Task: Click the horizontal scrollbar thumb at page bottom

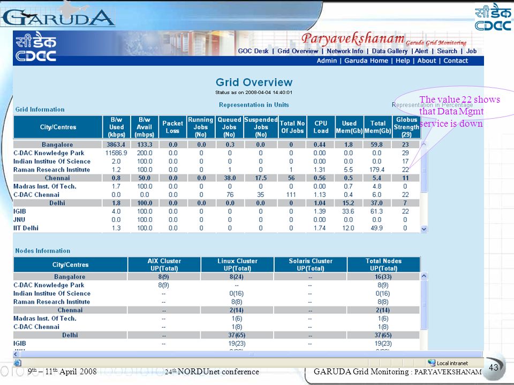Action: tap(251, 354)
